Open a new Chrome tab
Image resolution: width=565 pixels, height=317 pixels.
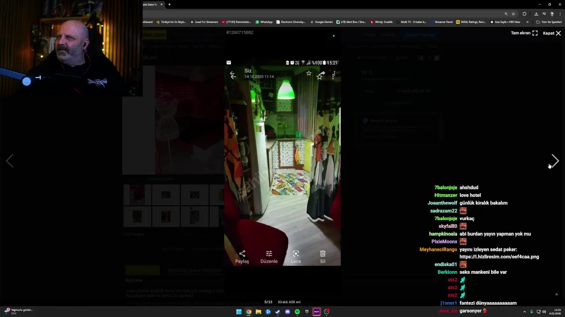coord(169,4)
